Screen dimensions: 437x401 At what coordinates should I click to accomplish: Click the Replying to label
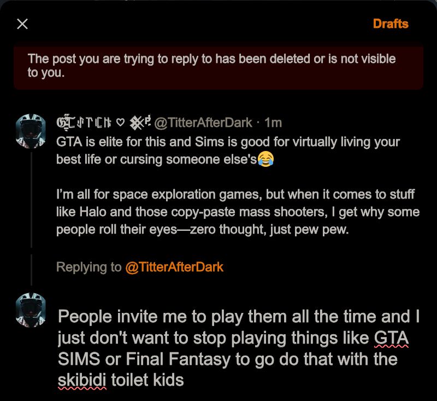pos(89,267)
